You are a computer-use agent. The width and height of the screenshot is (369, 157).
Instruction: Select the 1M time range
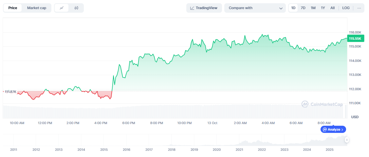coord(313,8)
